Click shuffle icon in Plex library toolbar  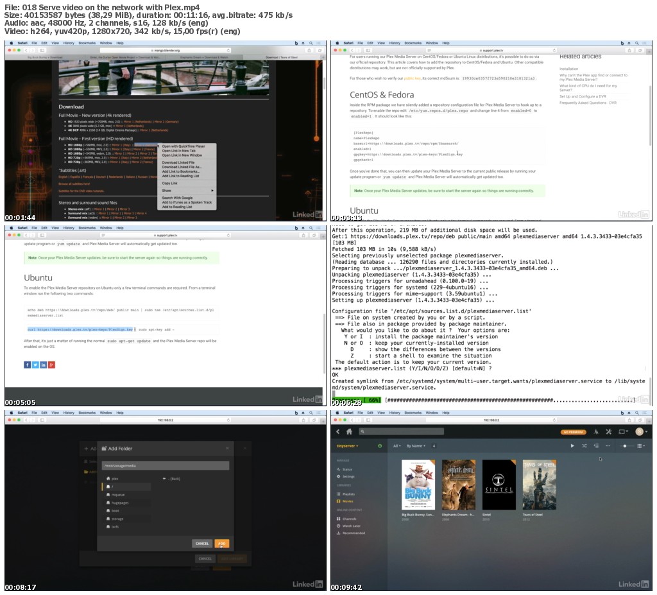[x=584, y=446]
